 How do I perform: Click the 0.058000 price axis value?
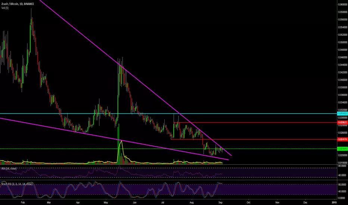(x=342, y=12)
